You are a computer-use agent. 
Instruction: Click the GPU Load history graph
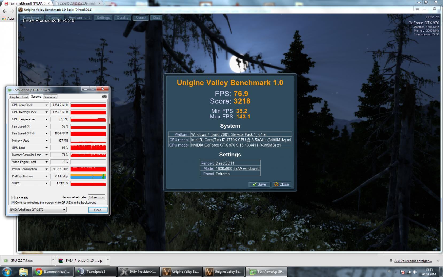88,148
